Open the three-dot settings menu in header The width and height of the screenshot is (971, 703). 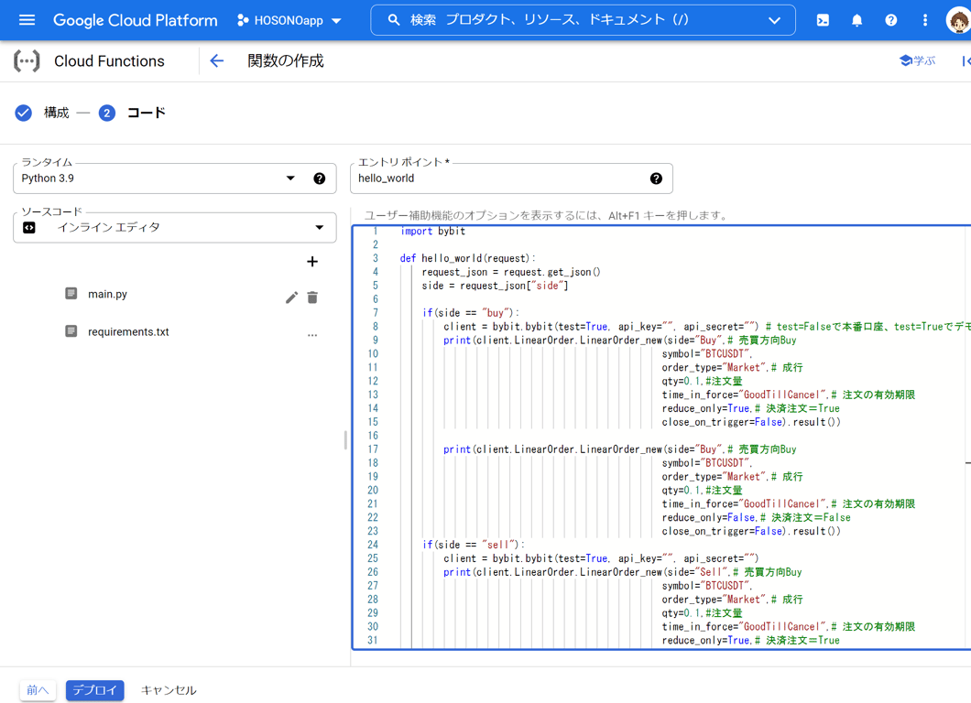[924, 20]
